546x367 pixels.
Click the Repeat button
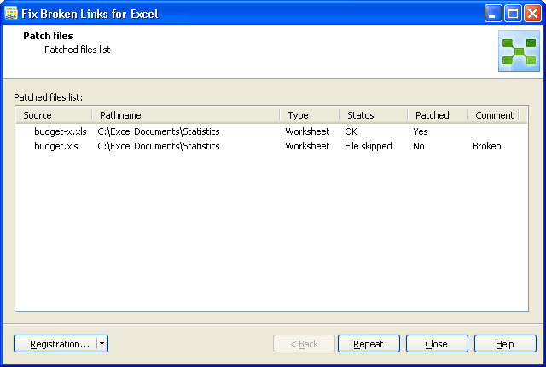[x=369, y=344]
